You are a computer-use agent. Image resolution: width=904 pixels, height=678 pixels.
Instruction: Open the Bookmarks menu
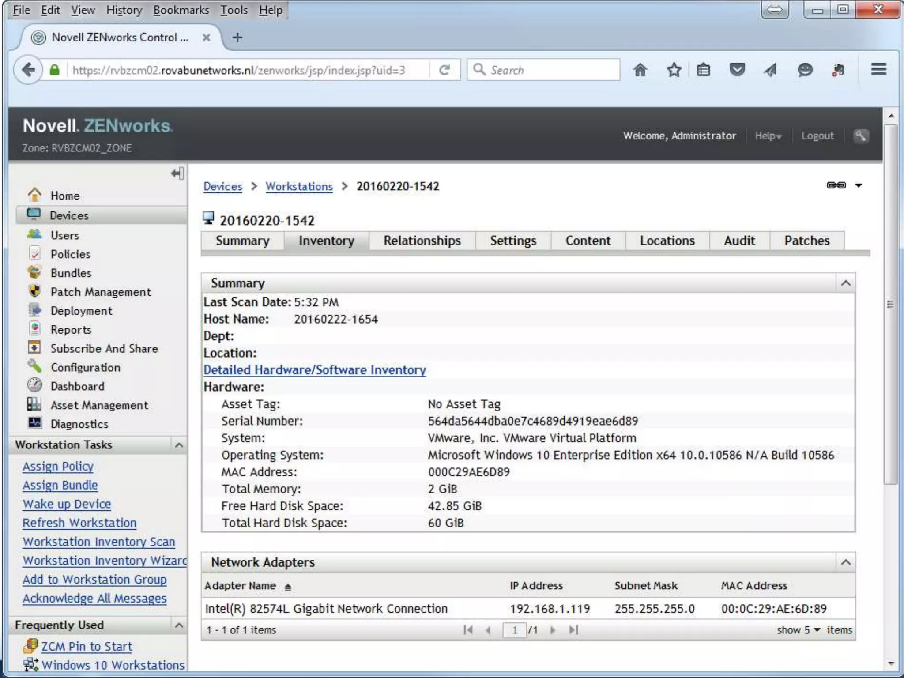click(181, 10)
